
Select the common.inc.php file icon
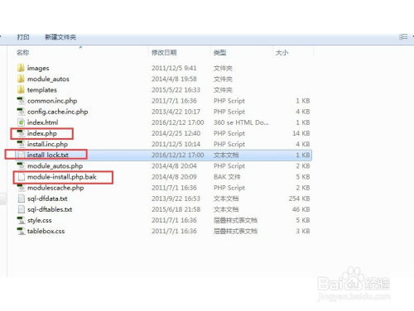coord(21,101)
